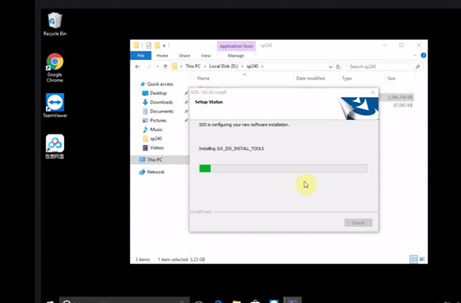Click the Setup Status heading
Screen dimensions: 461x303
pyautogui.click(x=209, y=102)
